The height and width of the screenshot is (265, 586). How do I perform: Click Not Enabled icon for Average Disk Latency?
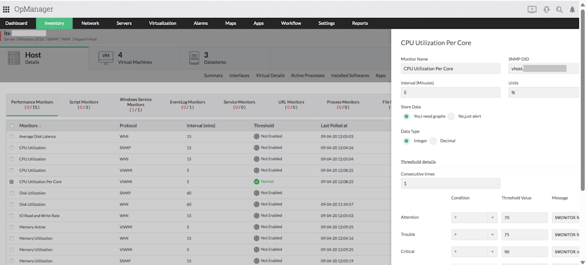(257, 136)
